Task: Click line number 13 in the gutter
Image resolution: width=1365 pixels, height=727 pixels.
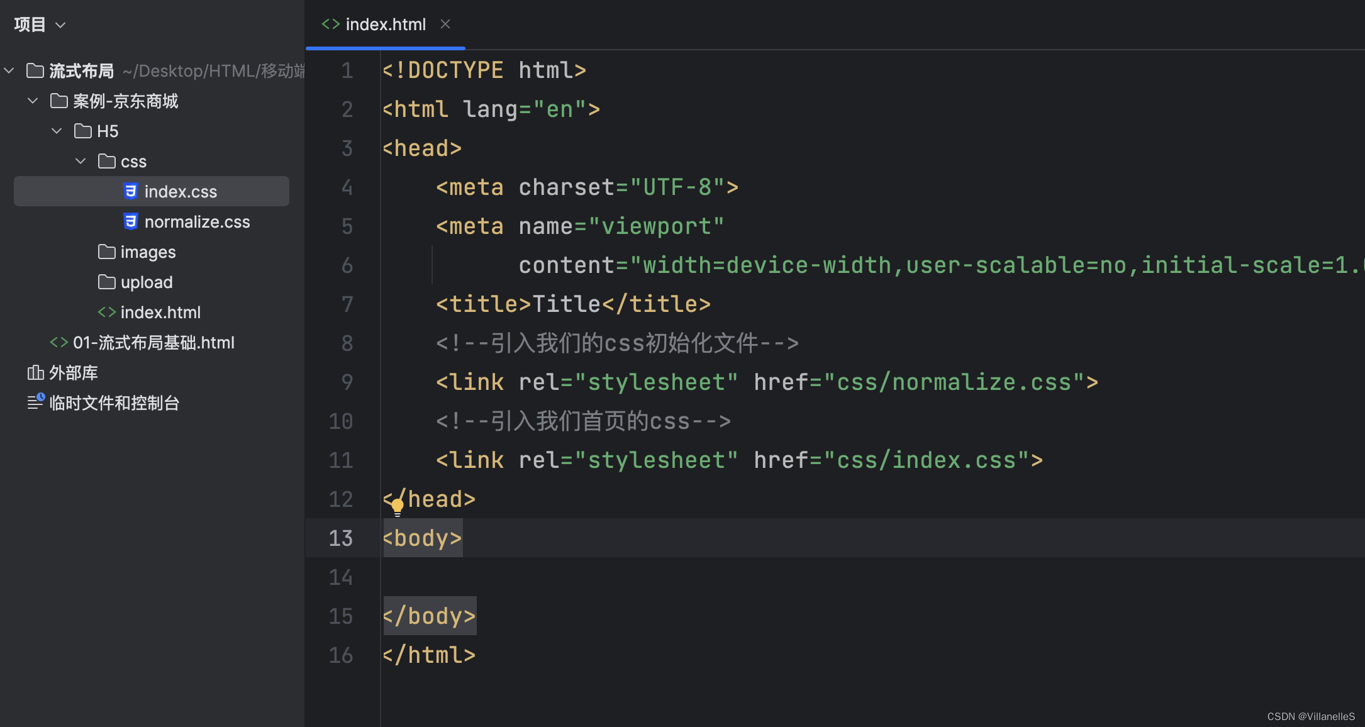Action: coord(341,538)
